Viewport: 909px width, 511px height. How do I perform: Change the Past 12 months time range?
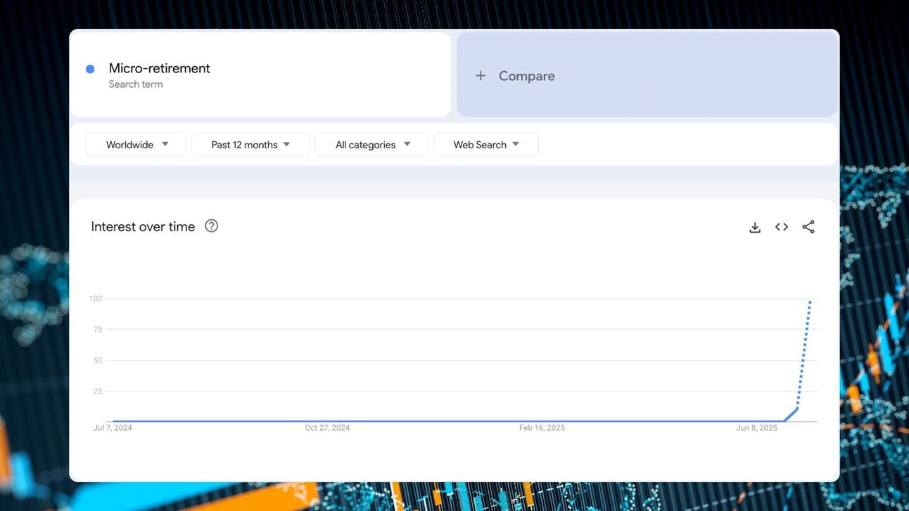(250, 144)
